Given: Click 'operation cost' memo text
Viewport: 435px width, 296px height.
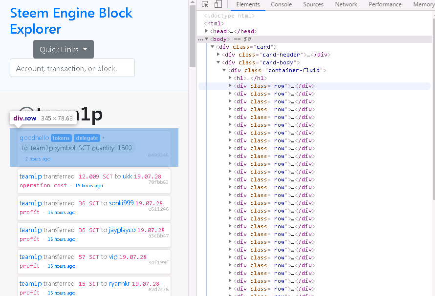Looking at the screenshot, I should pos(43,185).
